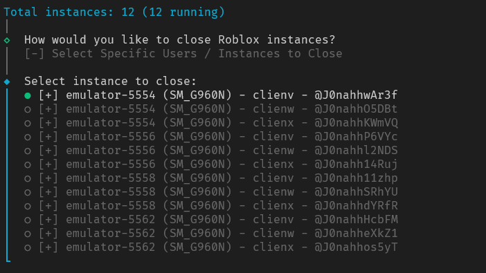The height and width of the screenshot is (273, 486).
Task: Click the username @J0nahh11zhp
Action: (x=356, y=178)
